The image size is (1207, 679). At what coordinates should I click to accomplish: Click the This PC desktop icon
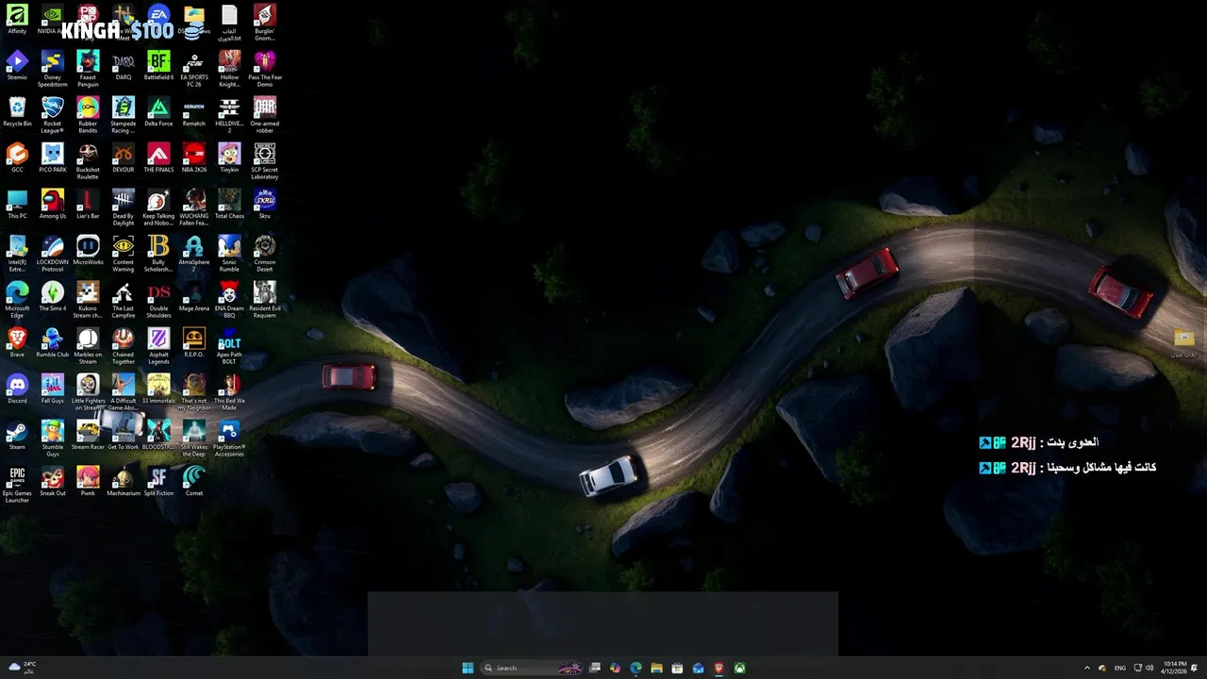pos(17,204)
